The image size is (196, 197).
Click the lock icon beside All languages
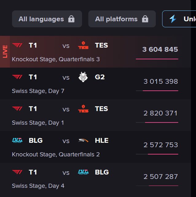point(71,19)
